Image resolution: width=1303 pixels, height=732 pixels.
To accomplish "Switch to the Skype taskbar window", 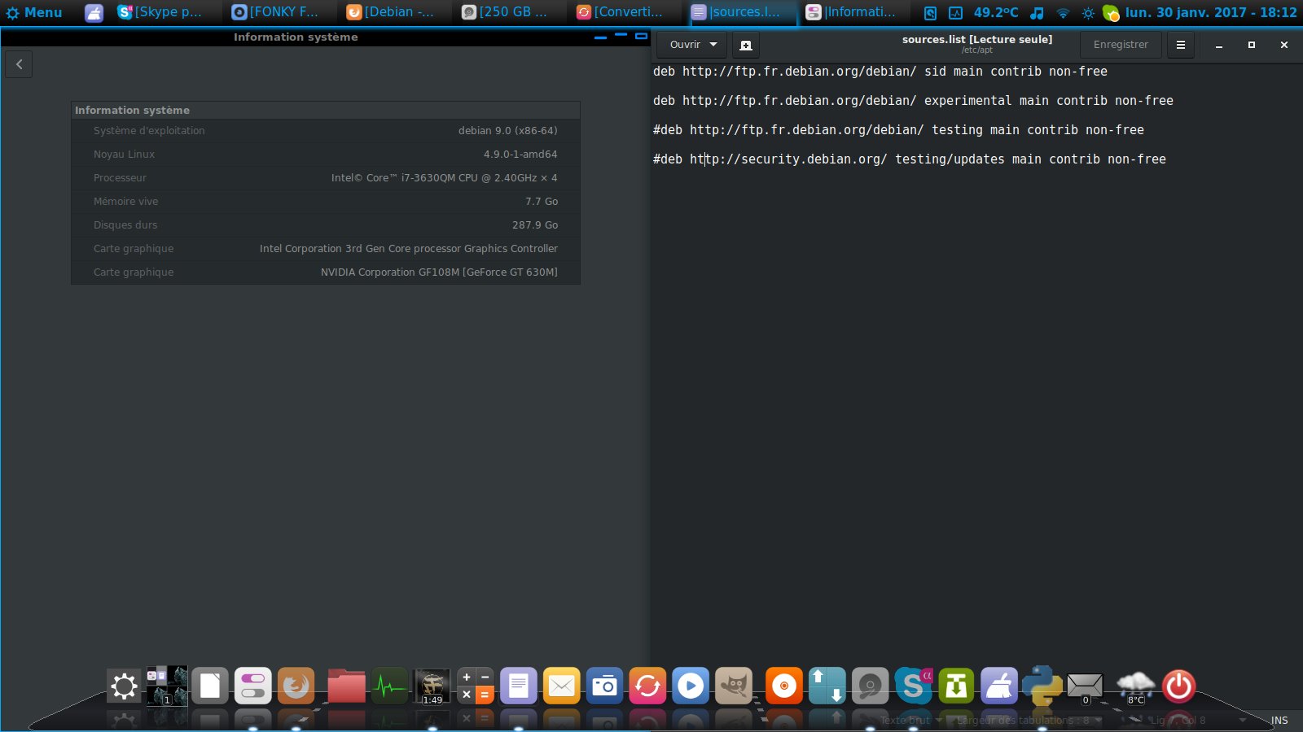I will click(160, 12).
